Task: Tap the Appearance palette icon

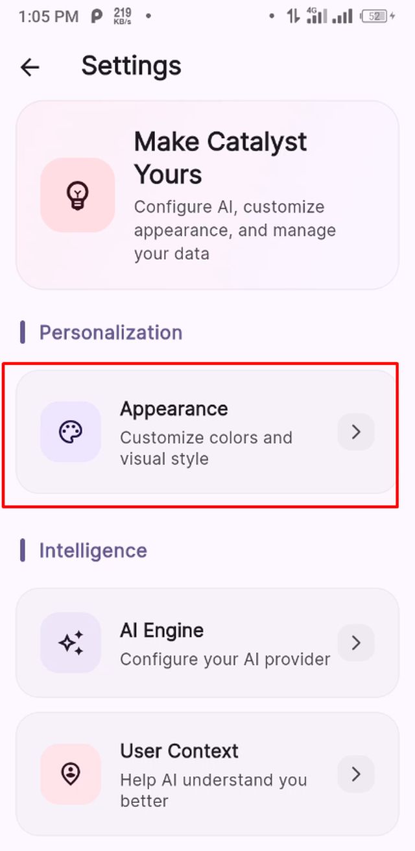Action: [70, 432]
